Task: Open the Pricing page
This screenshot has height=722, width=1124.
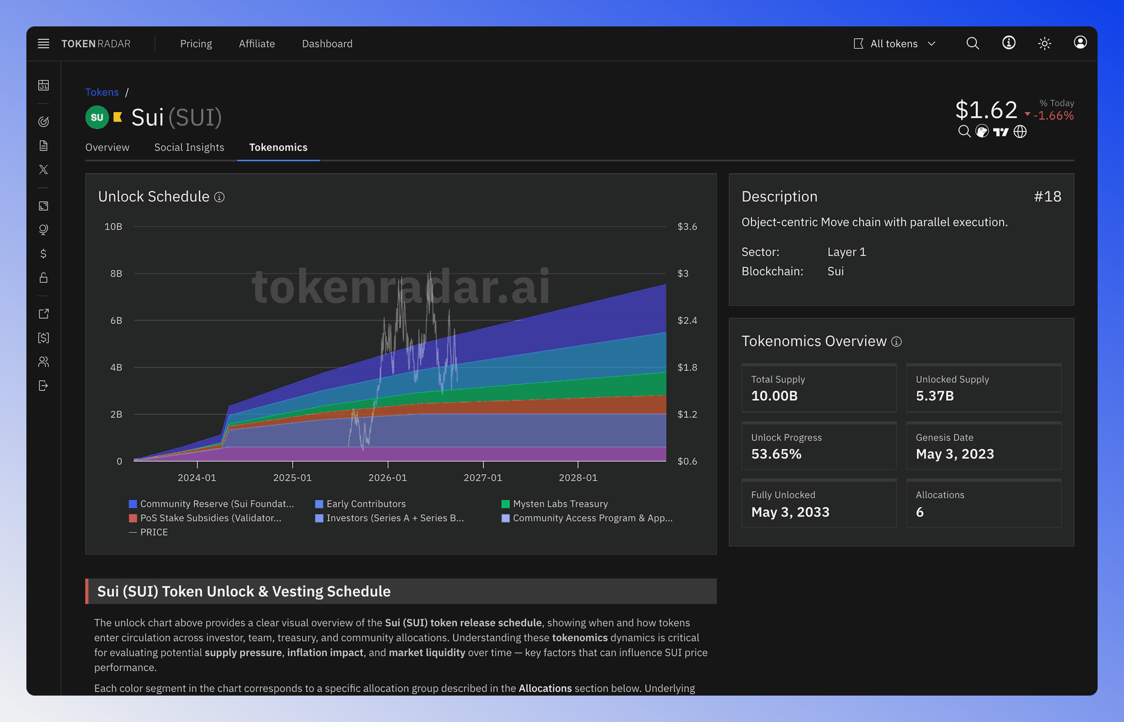Action: 196,43
